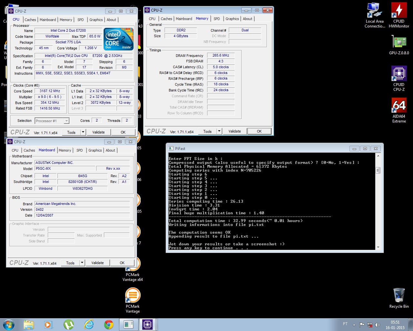Open Memory tab in the Mainboard CPU-Z window

[65, 150]
